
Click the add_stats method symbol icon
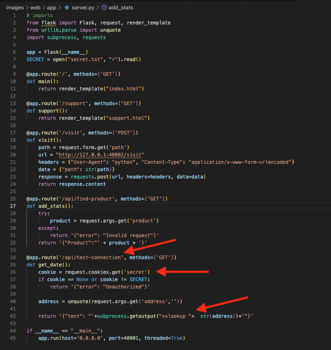pyautogui.click(x=104, y=7)
